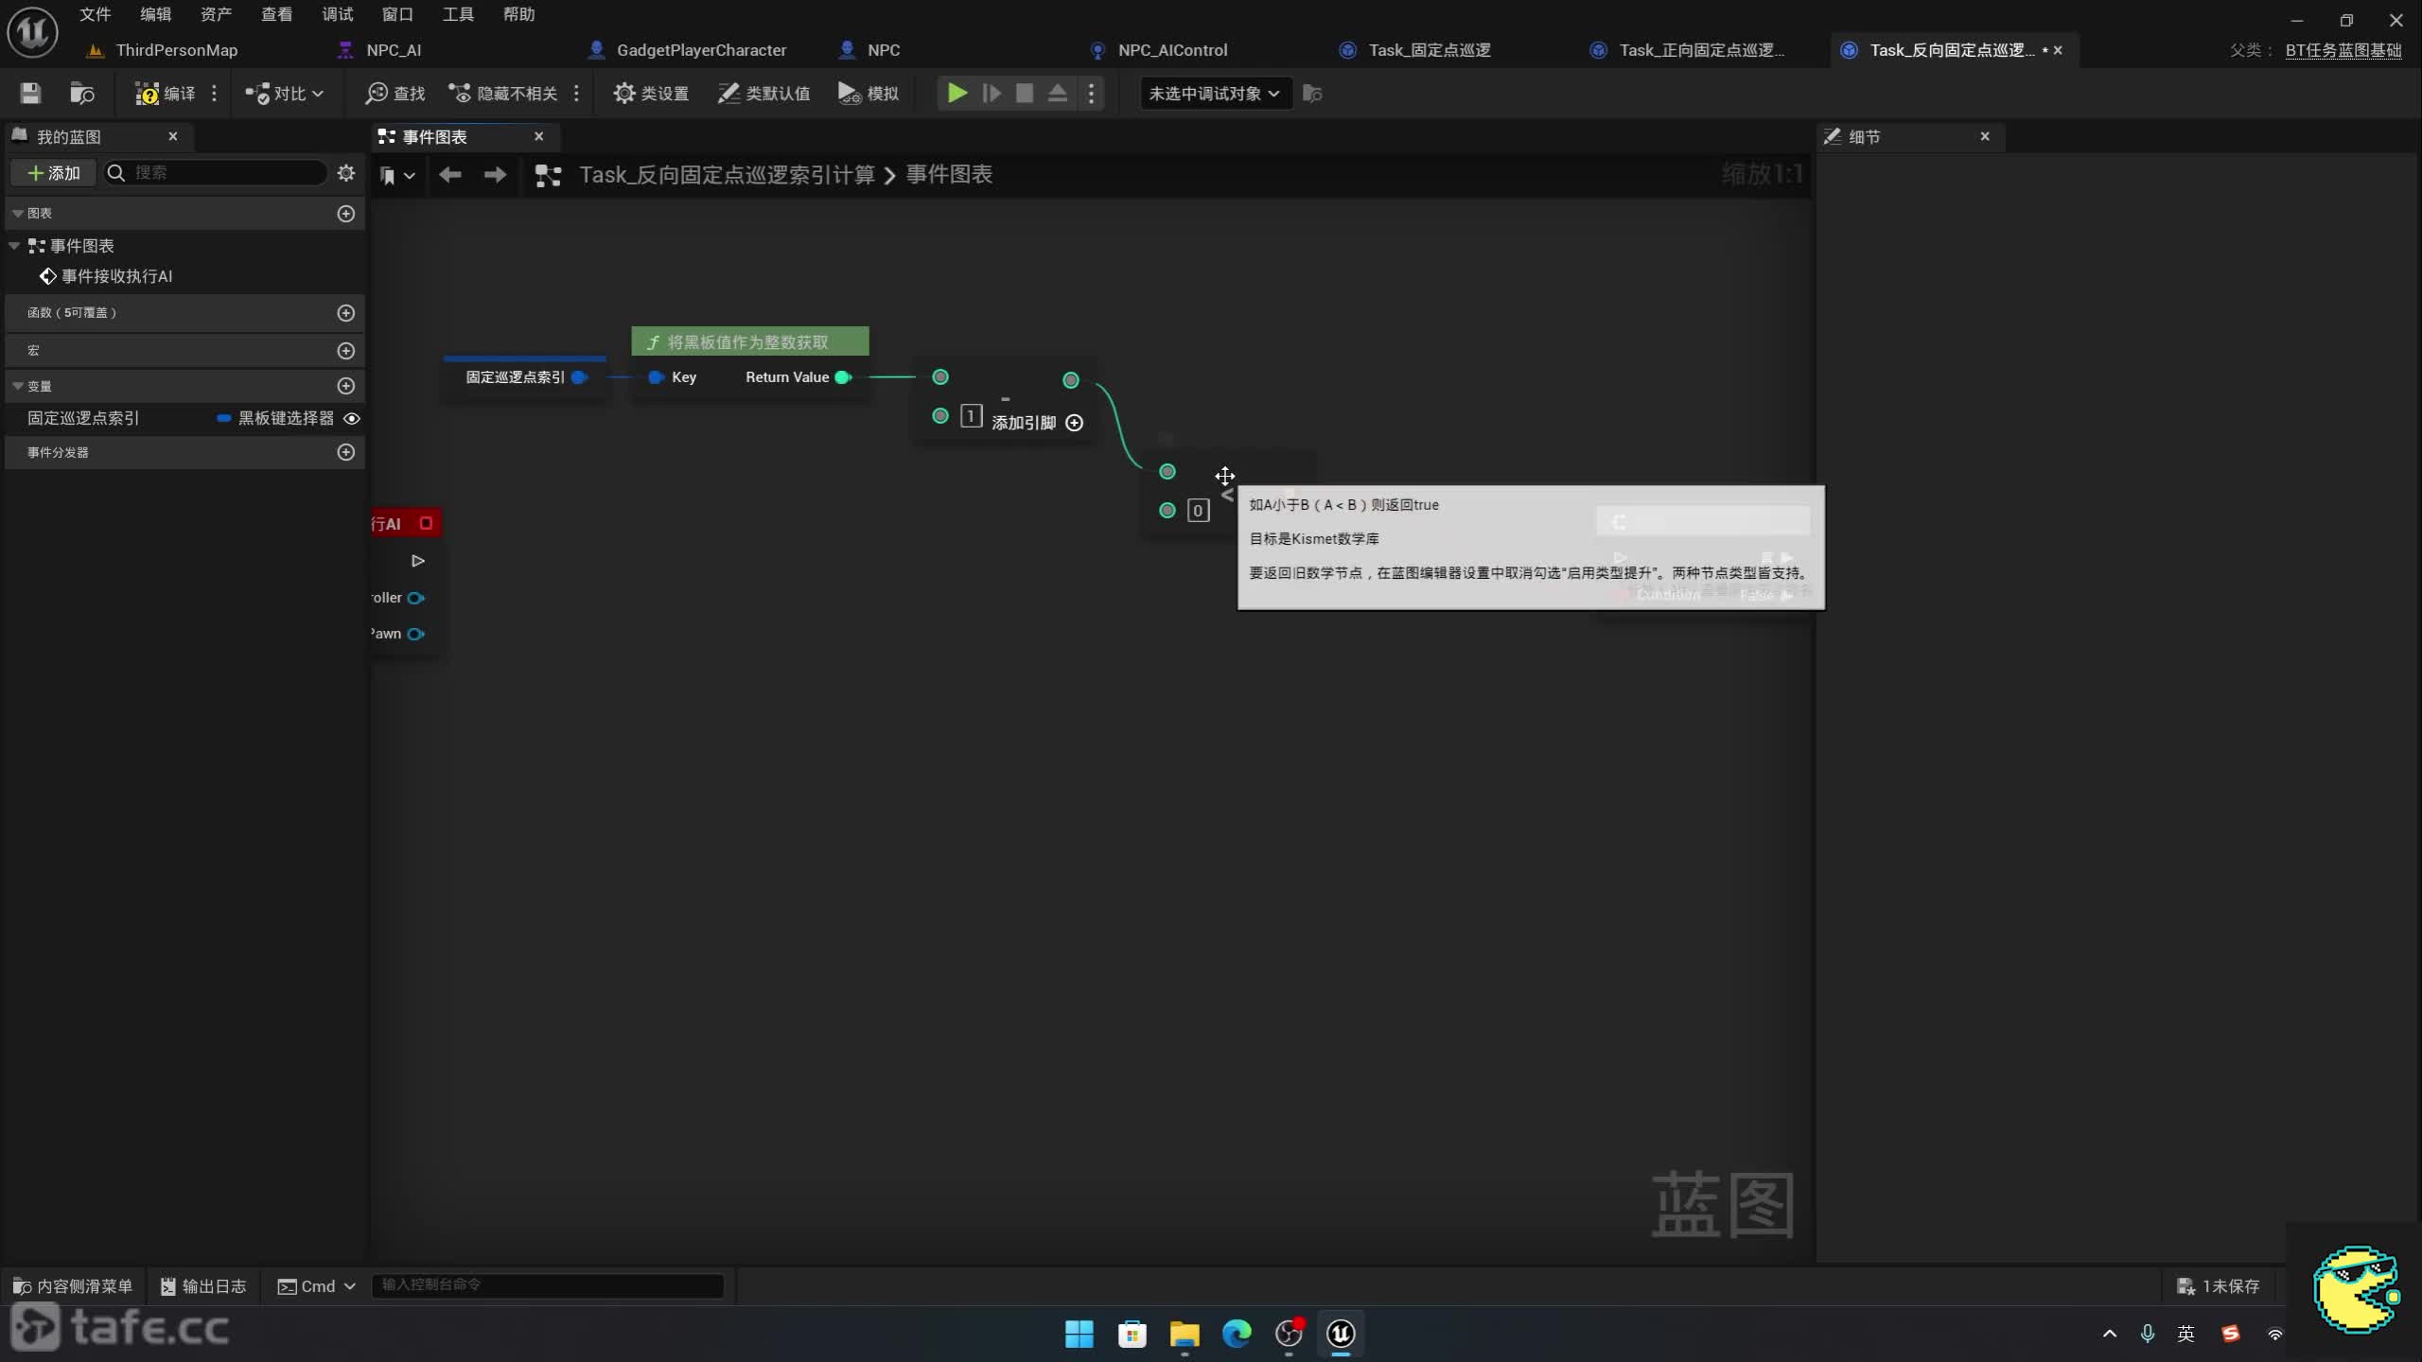Open compile options three-dot menu
2422x1362 pixels.
215,93
